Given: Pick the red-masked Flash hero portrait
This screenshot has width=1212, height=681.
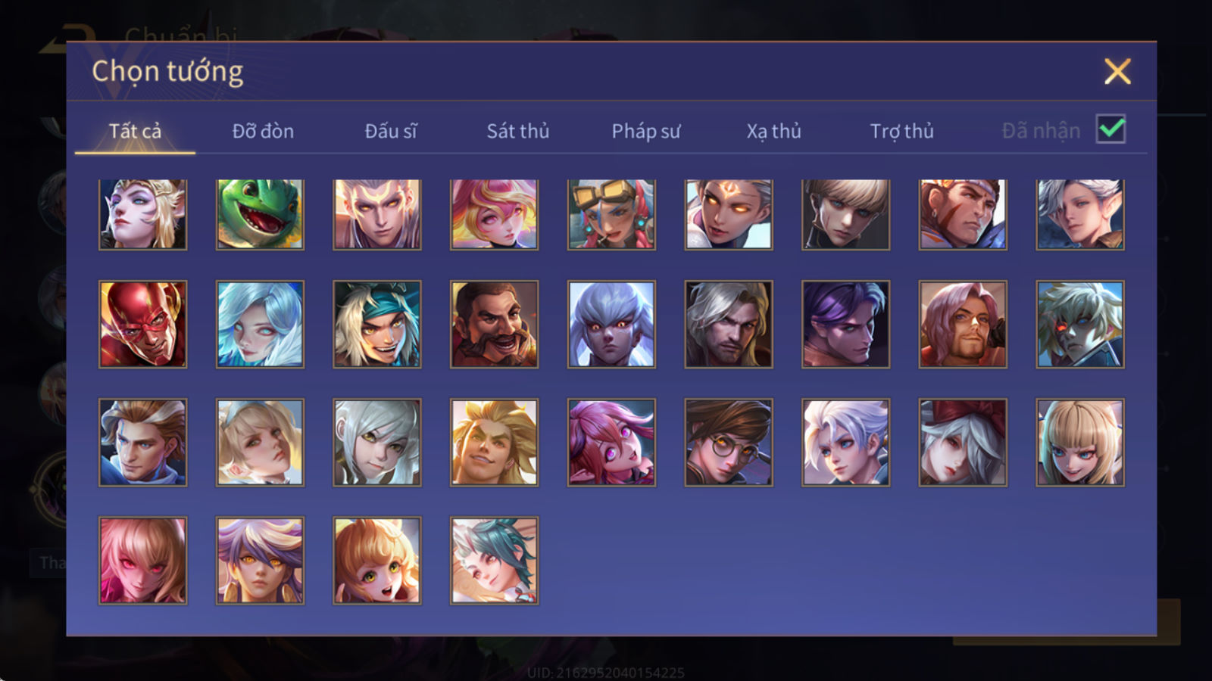Looking at the screenshot, I should [x=142, y=325].
